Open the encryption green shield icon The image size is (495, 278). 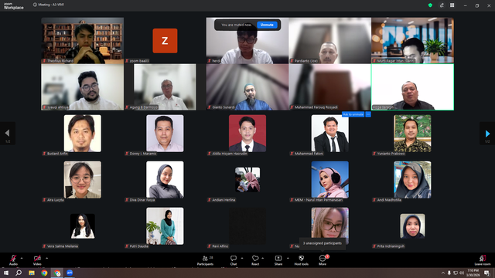[430, 5]
